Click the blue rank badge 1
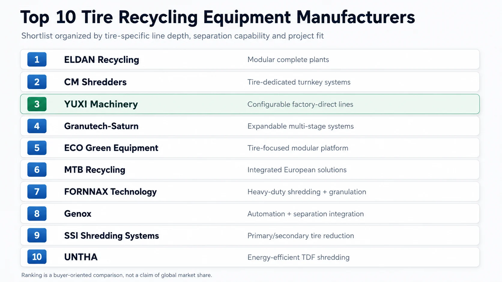 pos(37,59)
